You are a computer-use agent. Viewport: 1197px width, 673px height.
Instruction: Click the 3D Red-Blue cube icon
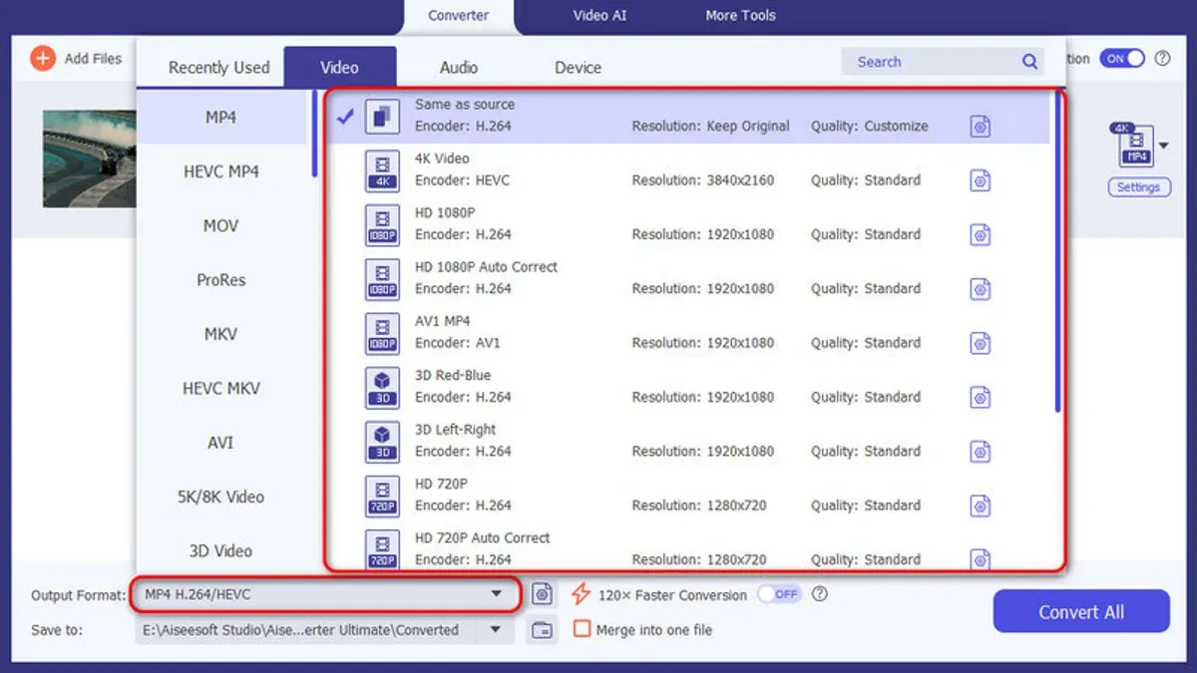coord(382,387)
